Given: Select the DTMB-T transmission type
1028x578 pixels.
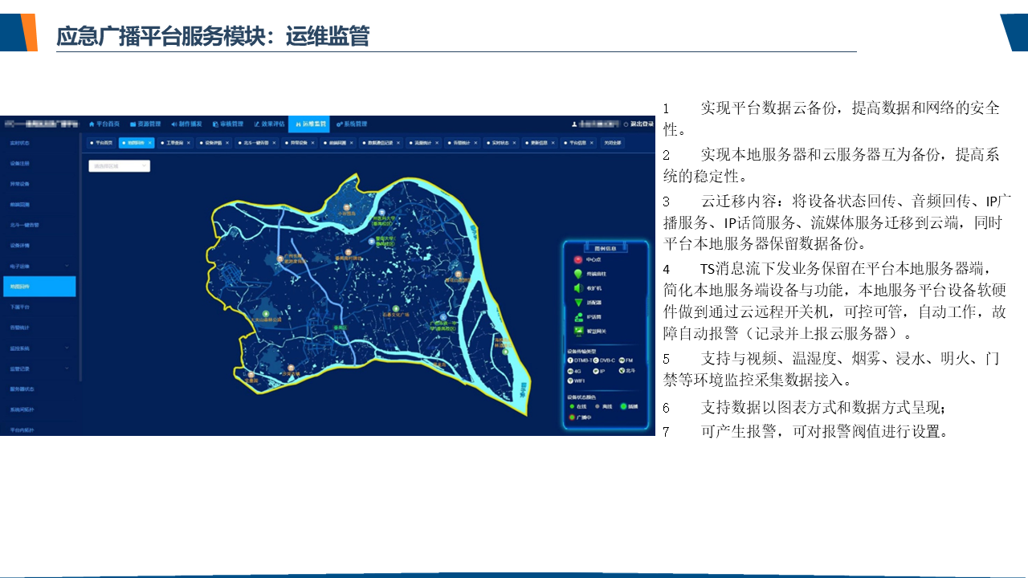Looking at the screenshot, I should pos(571,360).
